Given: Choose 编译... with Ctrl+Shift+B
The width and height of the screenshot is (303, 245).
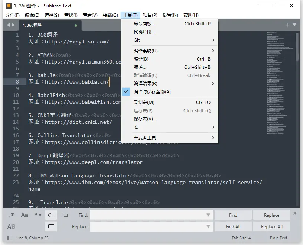Looking at the screenshot, I should pos(169,67).
